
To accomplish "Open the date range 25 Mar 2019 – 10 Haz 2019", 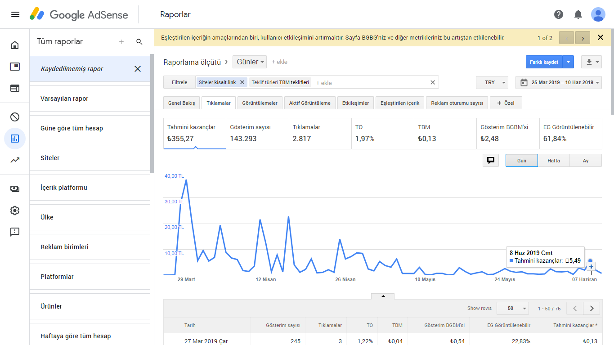I will tap(558, 82).
